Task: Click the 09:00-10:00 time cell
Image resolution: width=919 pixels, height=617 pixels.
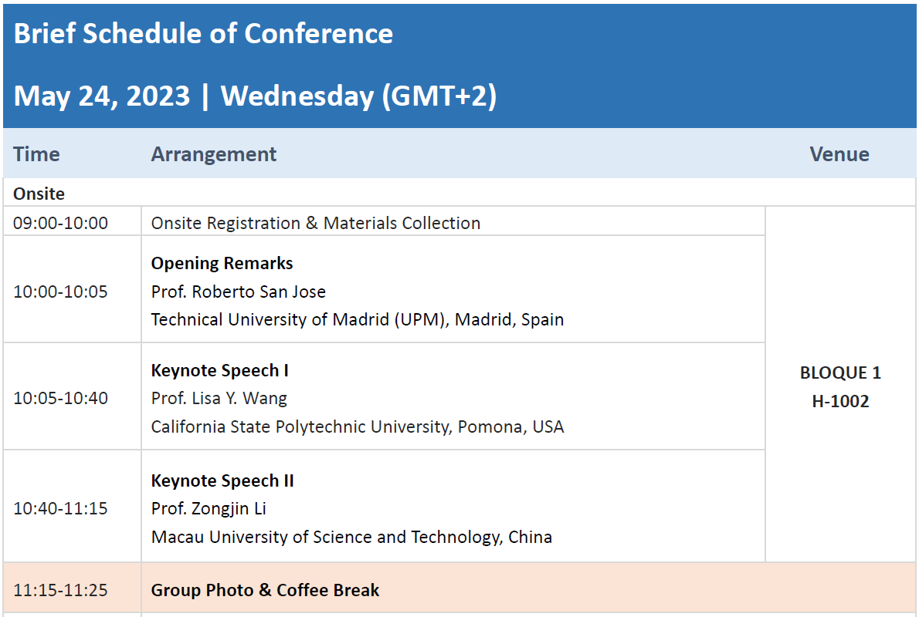Action: click(72, 221)
